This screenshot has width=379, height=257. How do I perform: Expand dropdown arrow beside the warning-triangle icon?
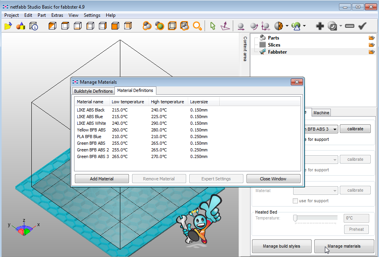[x=304, y=26]
